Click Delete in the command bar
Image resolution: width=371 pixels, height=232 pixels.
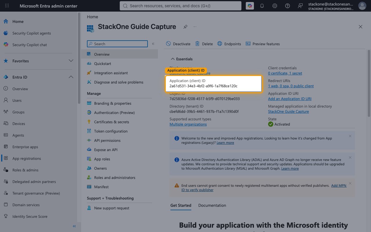click(x=204, y=44)
